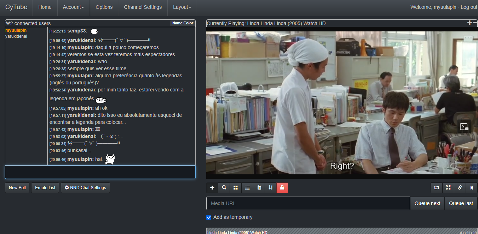Toggle the red playlist lock button
The image size is (478, 234).
(x=282, y=188)
